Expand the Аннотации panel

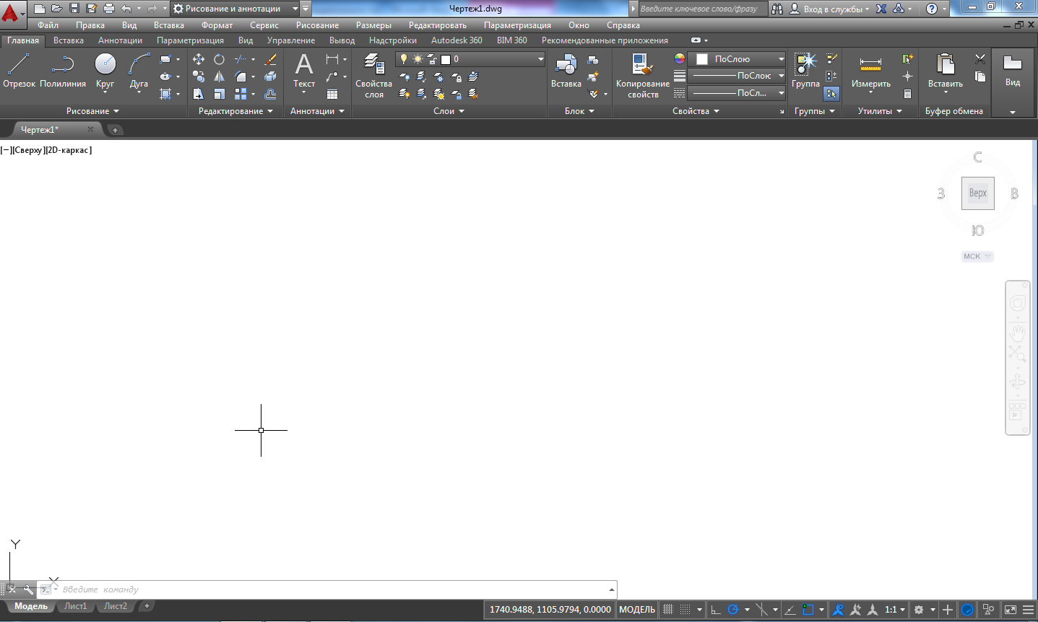pos(317,111)
